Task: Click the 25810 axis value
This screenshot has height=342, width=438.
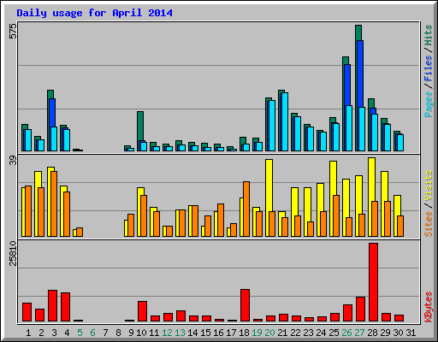Action: pyautogui.click(x=13, y=253)
